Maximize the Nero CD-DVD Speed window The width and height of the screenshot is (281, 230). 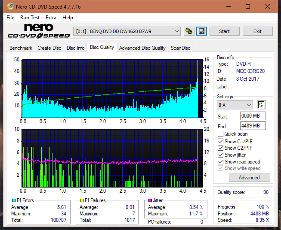pyautogui.click(x=248, y=6)
